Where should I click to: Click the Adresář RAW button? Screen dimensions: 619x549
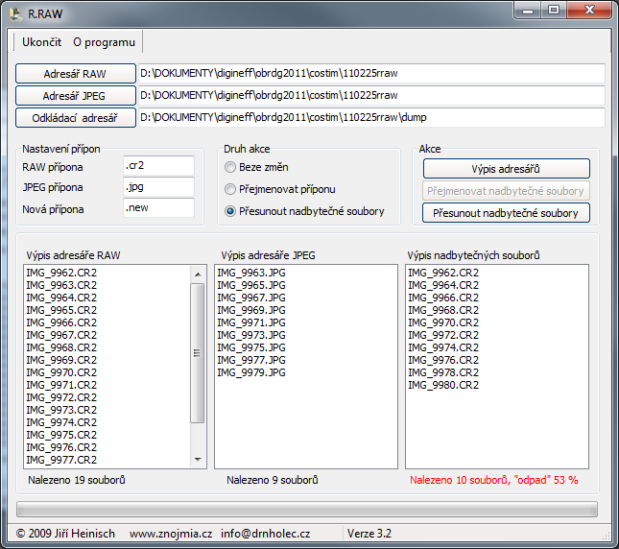tap(75, 74)
